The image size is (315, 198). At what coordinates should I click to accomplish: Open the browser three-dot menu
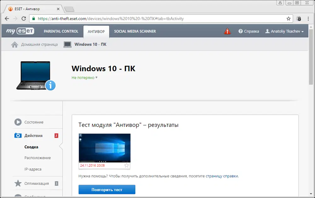pos(308,19)
